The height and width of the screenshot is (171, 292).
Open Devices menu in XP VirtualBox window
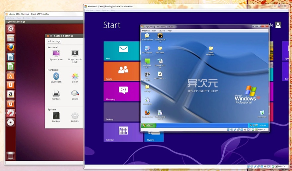coord(162,31)
